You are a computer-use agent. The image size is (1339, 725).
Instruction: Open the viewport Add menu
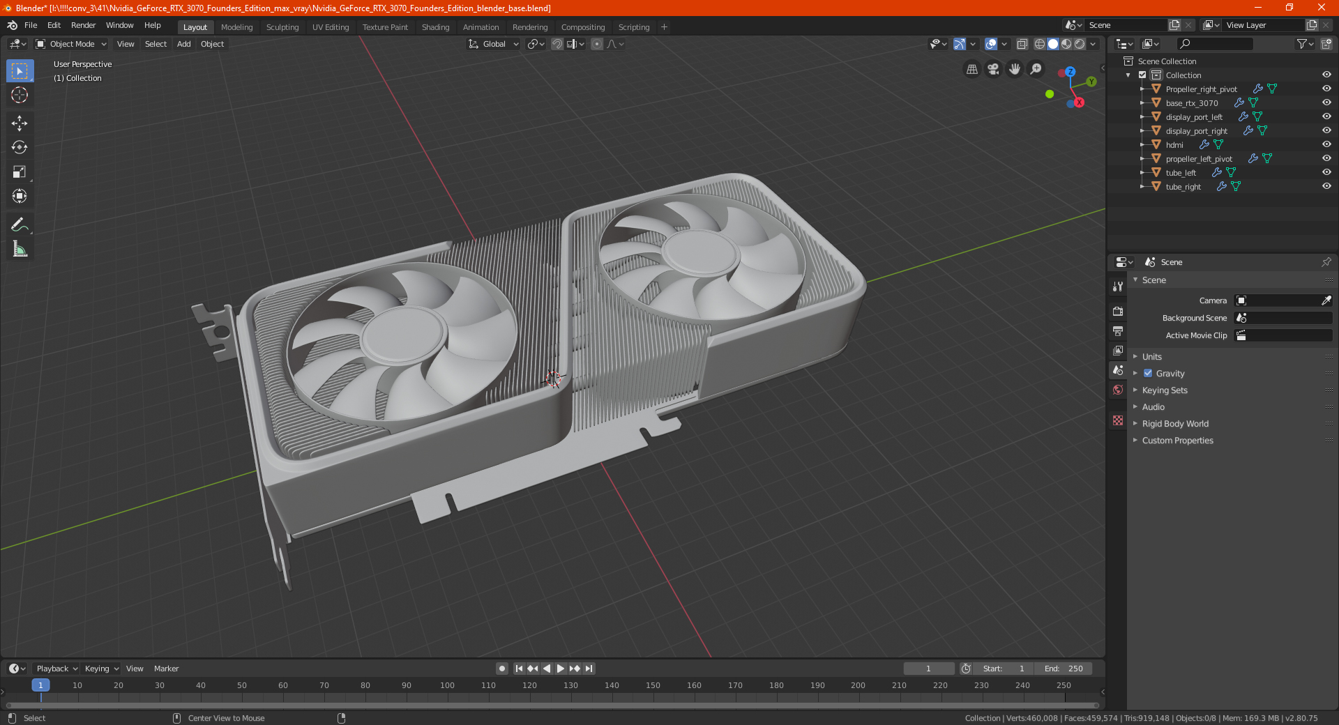183,44
